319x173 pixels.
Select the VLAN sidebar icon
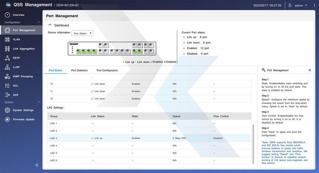tap(7, 39)
